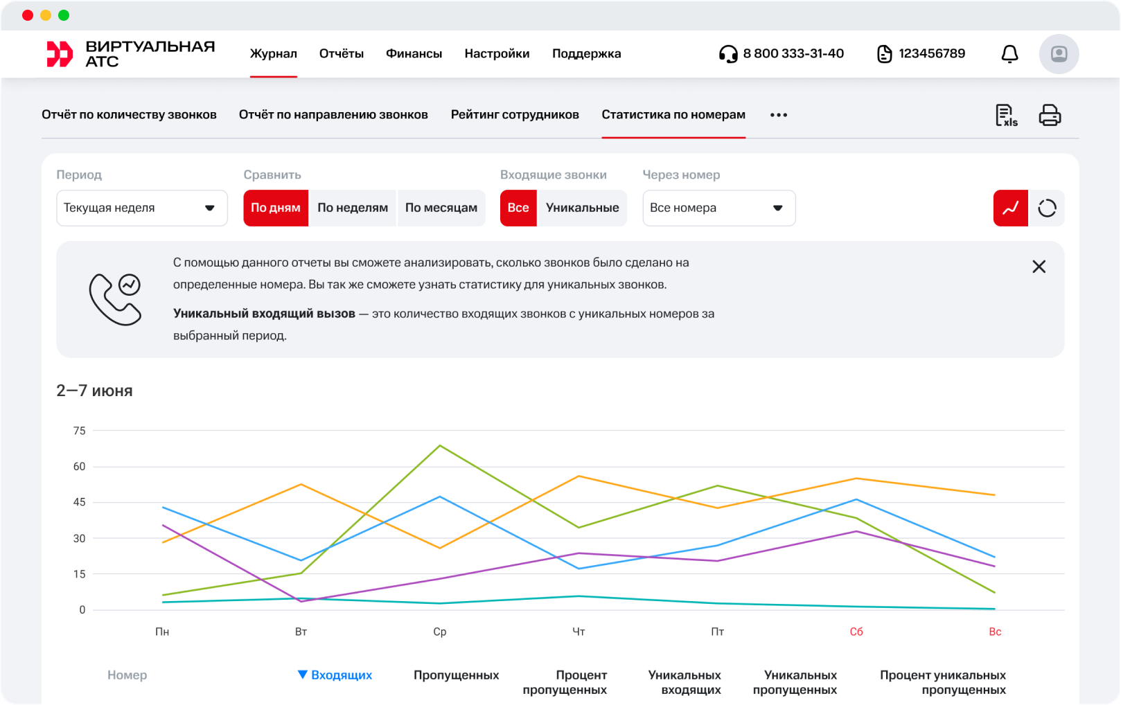
Task: Open the user profile avatar
Action: pos(1059,54)
